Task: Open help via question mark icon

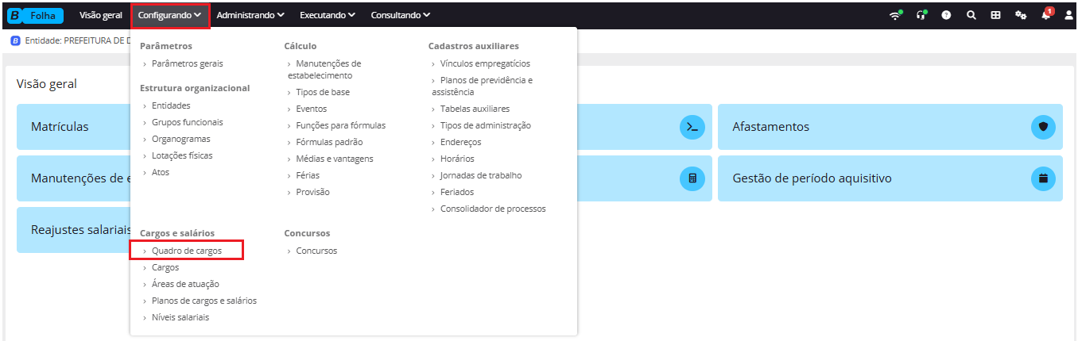Action: point(946,15)
